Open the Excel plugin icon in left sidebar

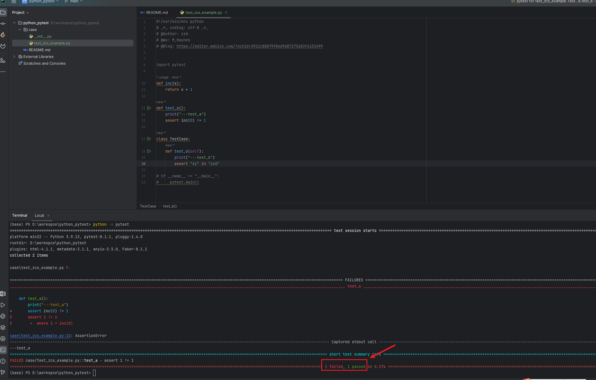[3, 294]
